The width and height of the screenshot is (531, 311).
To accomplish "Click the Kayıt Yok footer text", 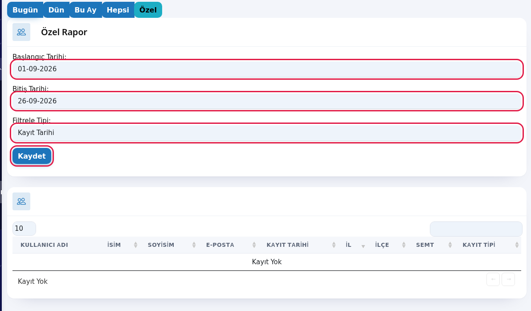I will tap(33, 282).
